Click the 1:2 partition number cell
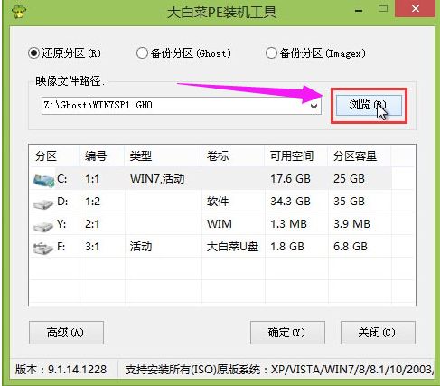 (x=92, y=202)
